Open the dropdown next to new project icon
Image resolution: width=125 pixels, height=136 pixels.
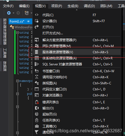click(x=31, y=13)
